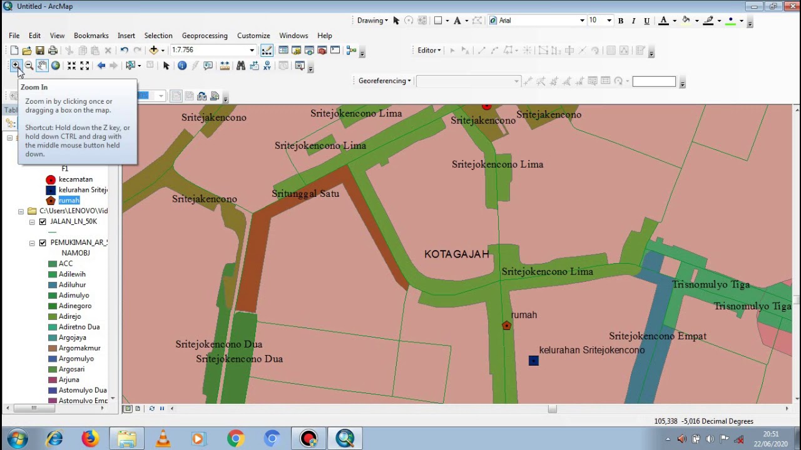
Task: Click the Fill Color bucket swatch
Action: click(686, 21)
